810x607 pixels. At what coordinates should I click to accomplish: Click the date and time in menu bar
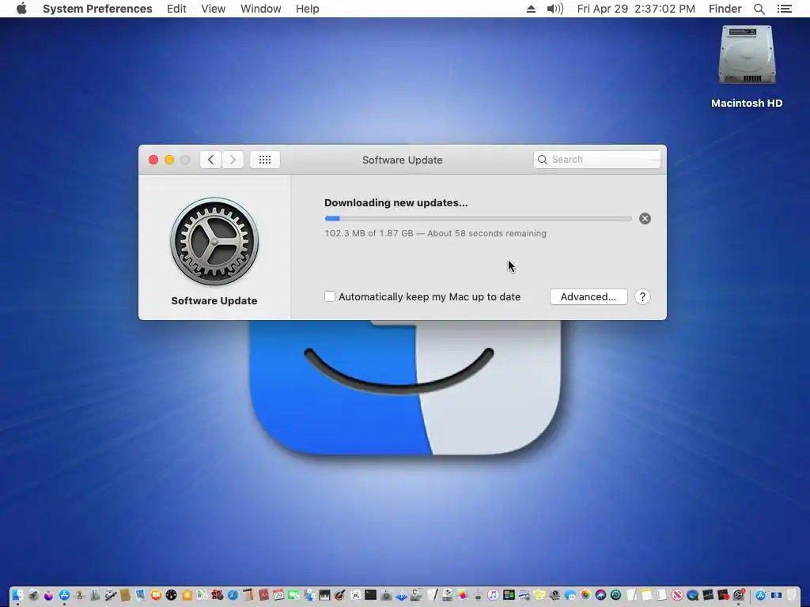[x=636, y=9]
